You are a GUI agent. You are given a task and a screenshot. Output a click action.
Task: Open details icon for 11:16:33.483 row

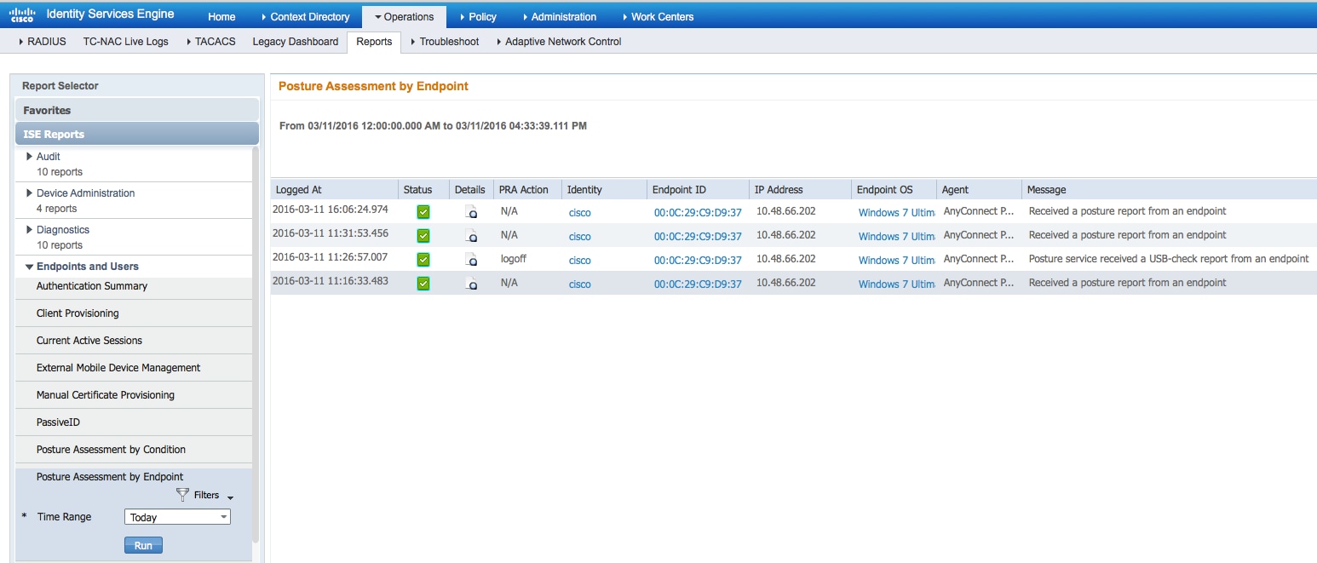coord(470,284)
